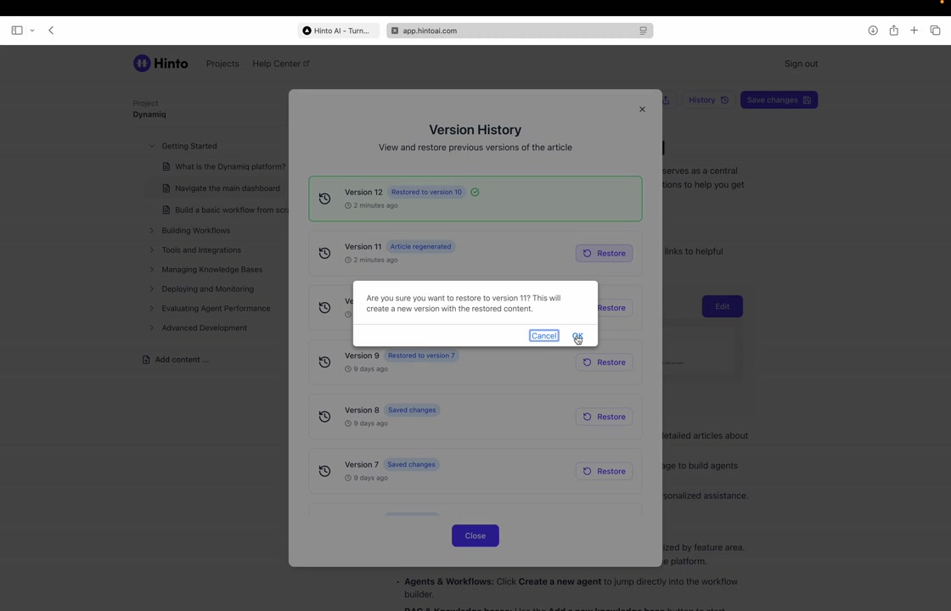This screenshot has width=951, height=611.
Task: Open the browser downloads icon
Action: click(872, 31)
